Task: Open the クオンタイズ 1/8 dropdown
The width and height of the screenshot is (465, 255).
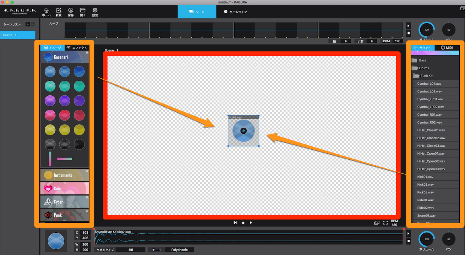Action: coord(131,250)
